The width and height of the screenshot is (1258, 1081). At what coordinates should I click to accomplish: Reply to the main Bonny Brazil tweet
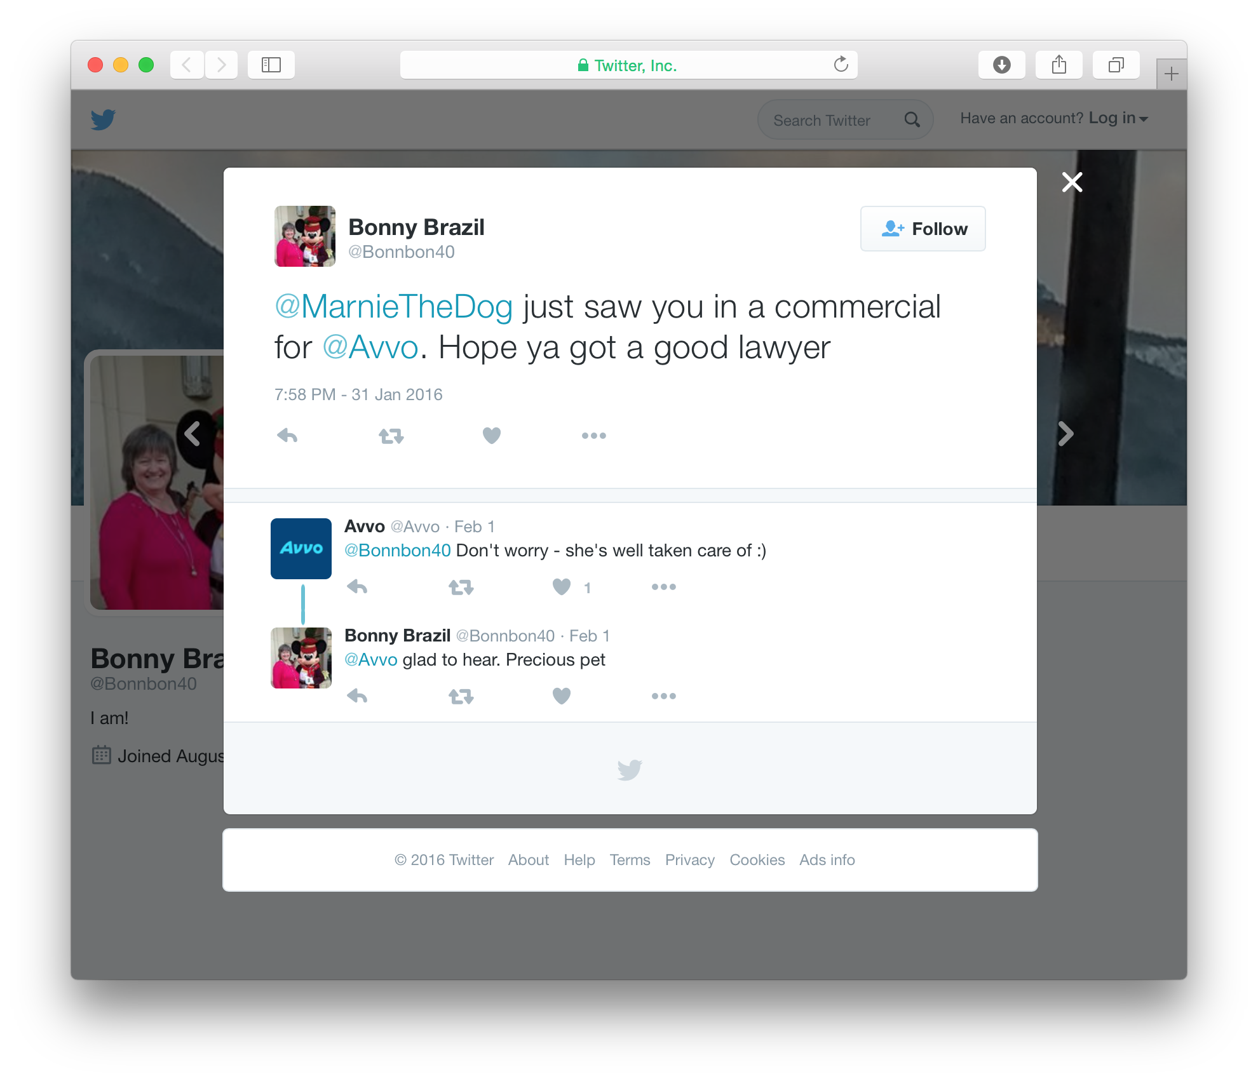click(x=287, y=436)
